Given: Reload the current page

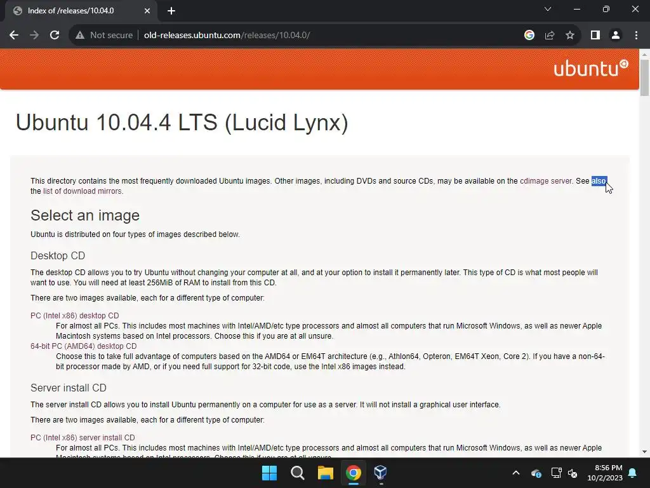Looking at the screenshot, I should point(55,36).
